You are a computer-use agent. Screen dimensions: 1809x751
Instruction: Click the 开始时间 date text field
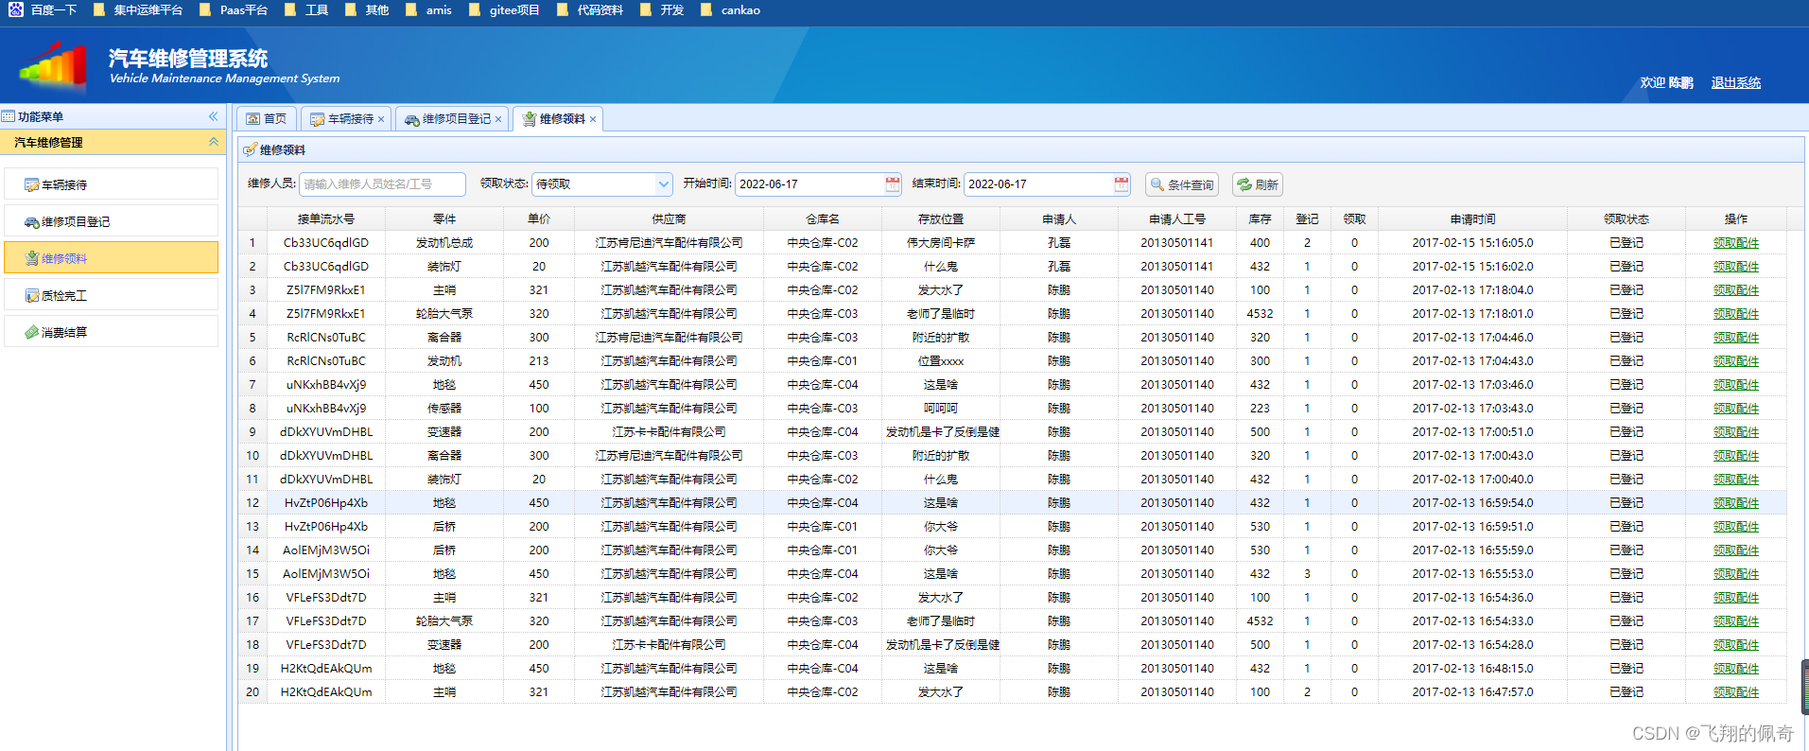point(809,184)
